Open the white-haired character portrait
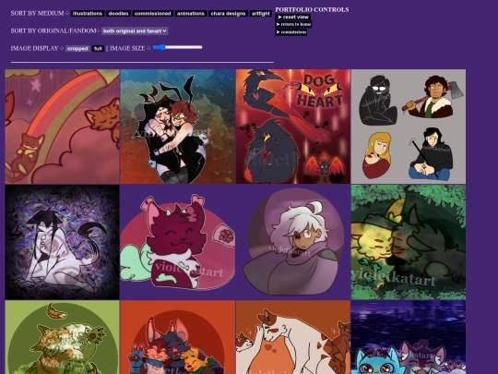This screenshot has width=498, height=374. 293,242
